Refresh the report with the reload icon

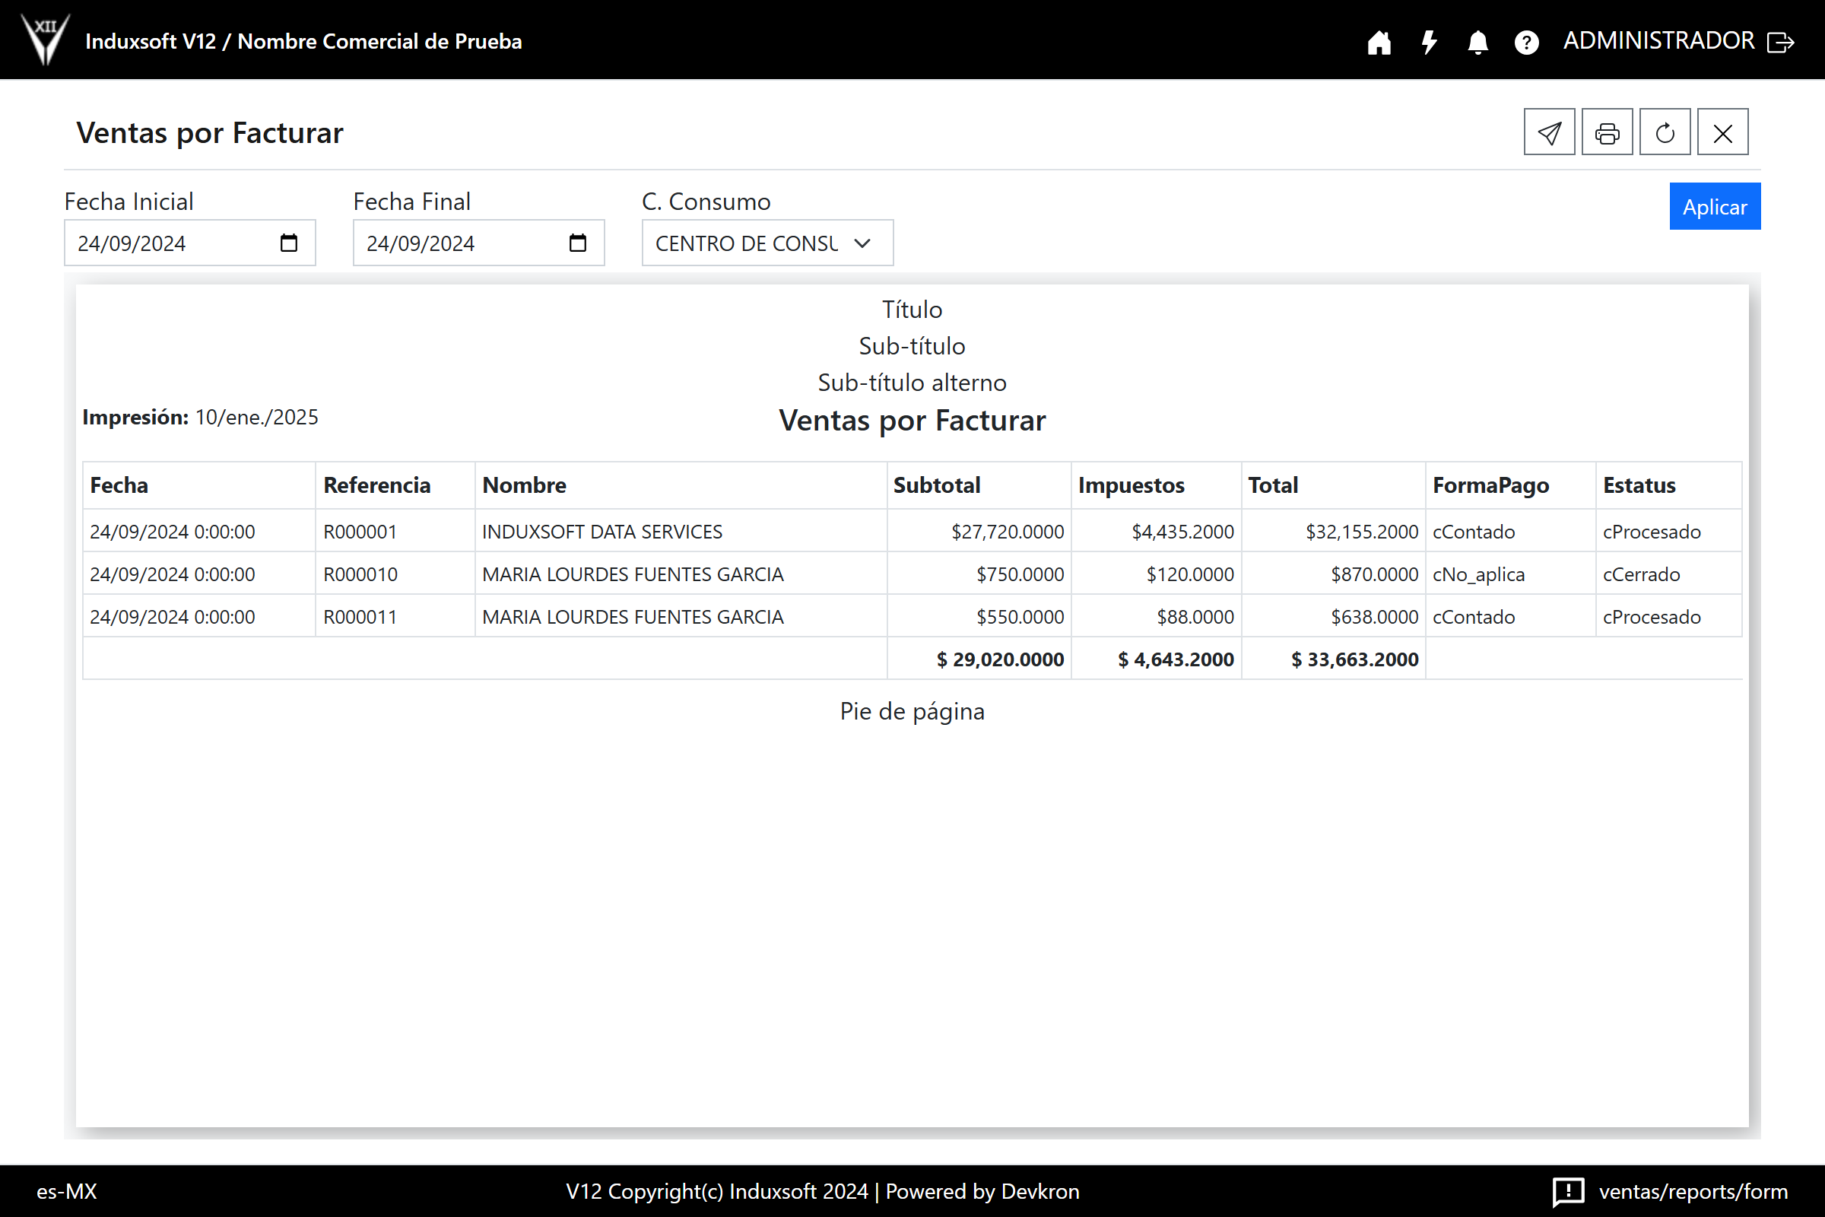pos(1665,132)
